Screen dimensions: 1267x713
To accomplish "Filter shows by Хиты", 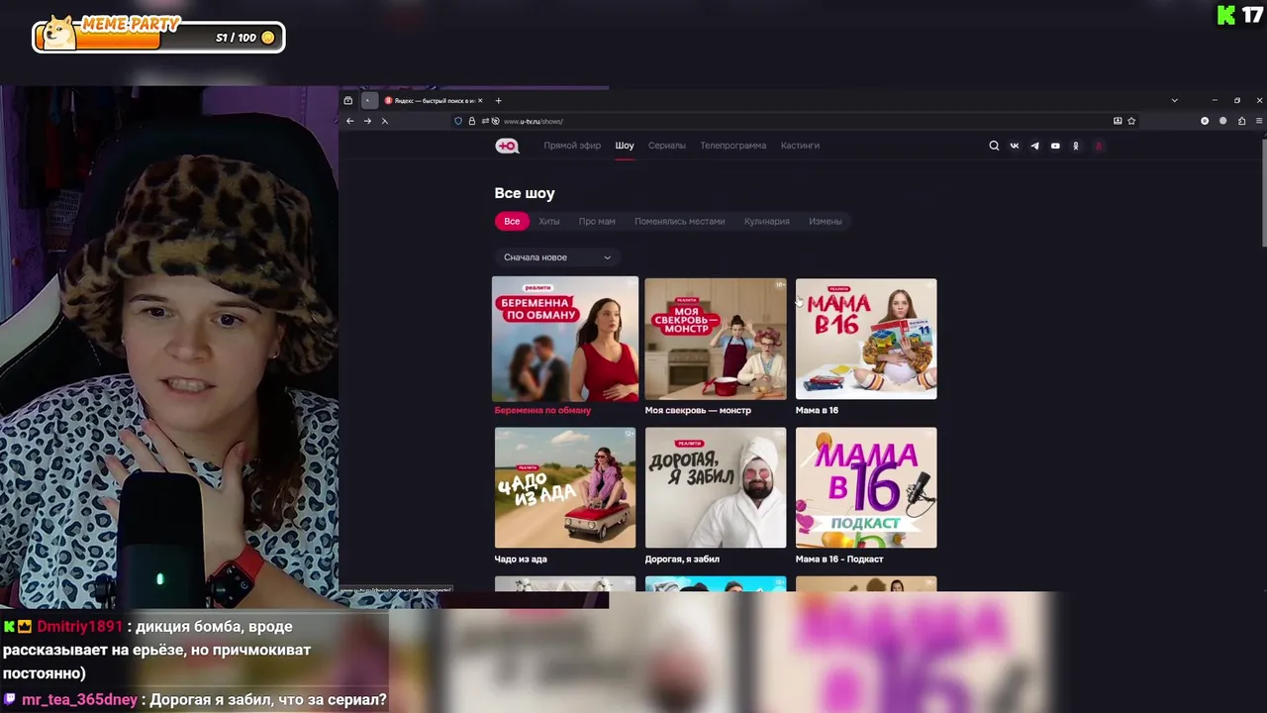I will (549, 221).
